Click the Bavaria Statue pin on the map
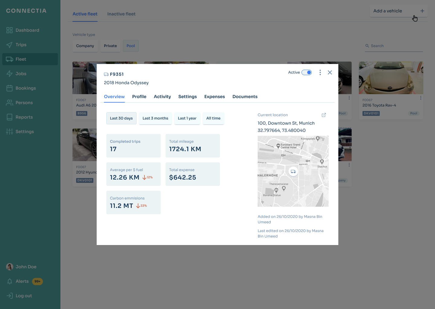 pyautogui.click(x=276, y=190)
